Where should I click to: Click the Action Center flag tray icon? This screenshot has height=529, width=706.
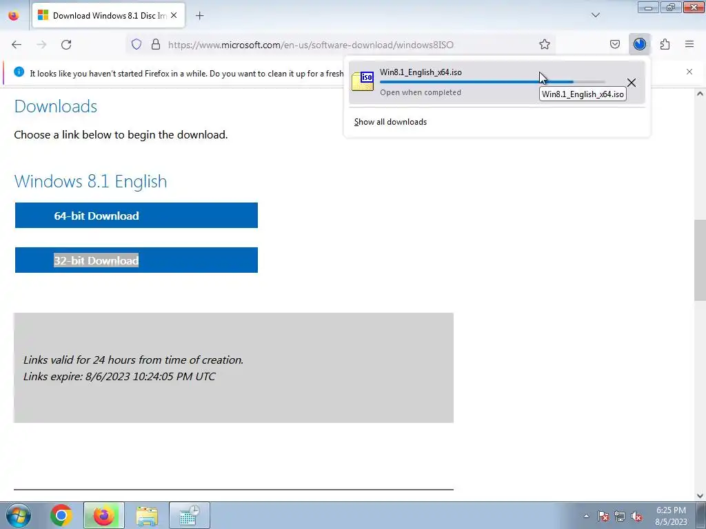[x=603, y=516]
